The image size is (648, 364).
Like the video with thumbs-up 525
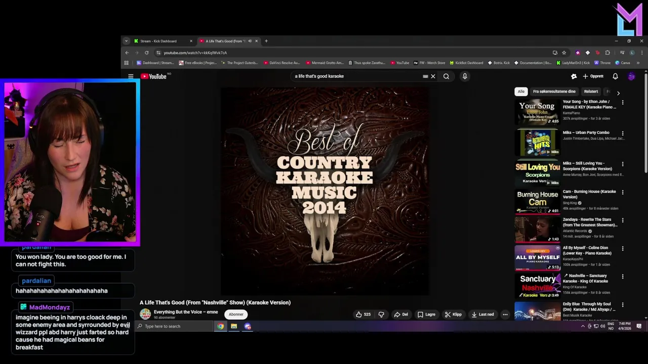(363, 314)
